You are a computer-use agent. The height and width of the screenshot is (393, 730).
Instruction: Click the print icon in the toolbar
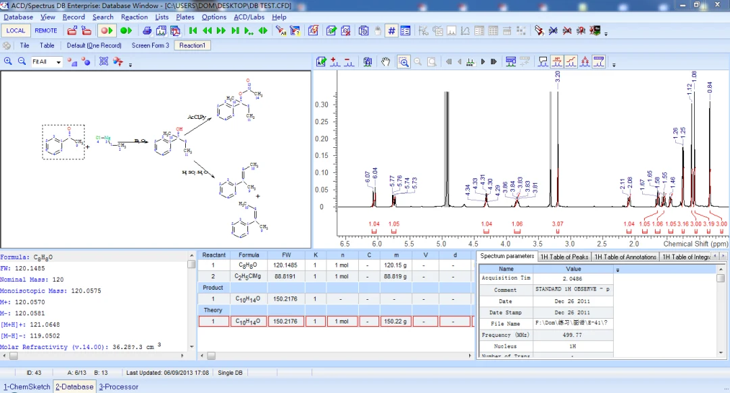[147, 30]
